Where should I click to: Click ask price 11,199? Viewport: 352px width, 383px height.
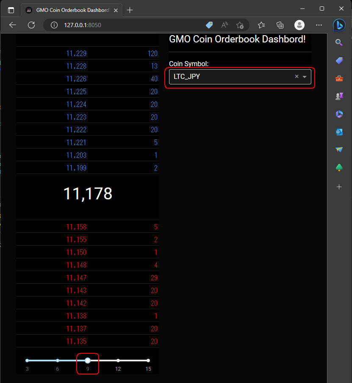coord(76,168)
